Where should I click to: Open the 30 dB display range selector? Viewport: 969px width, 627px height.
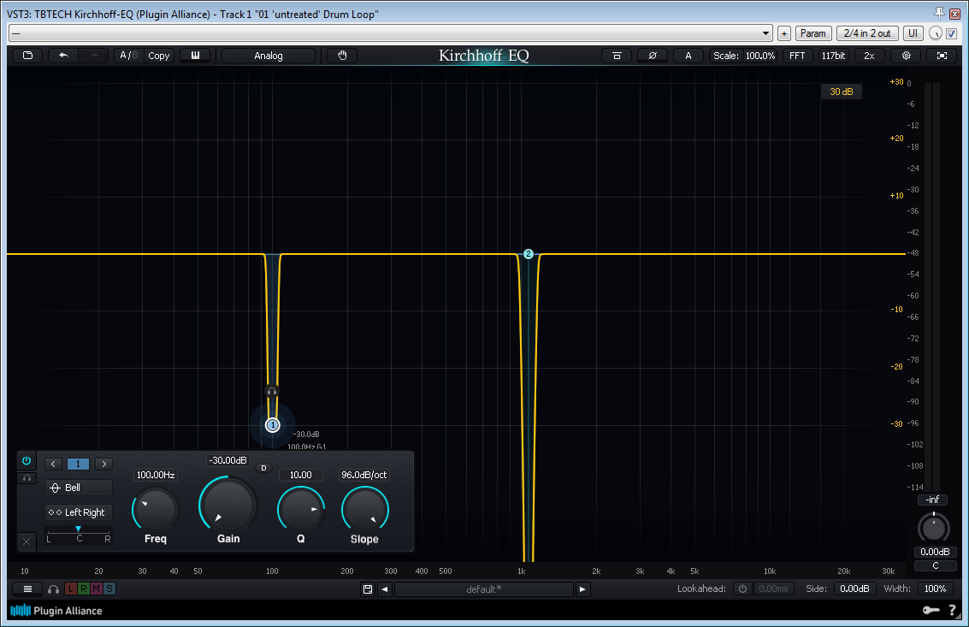point(841,92)
